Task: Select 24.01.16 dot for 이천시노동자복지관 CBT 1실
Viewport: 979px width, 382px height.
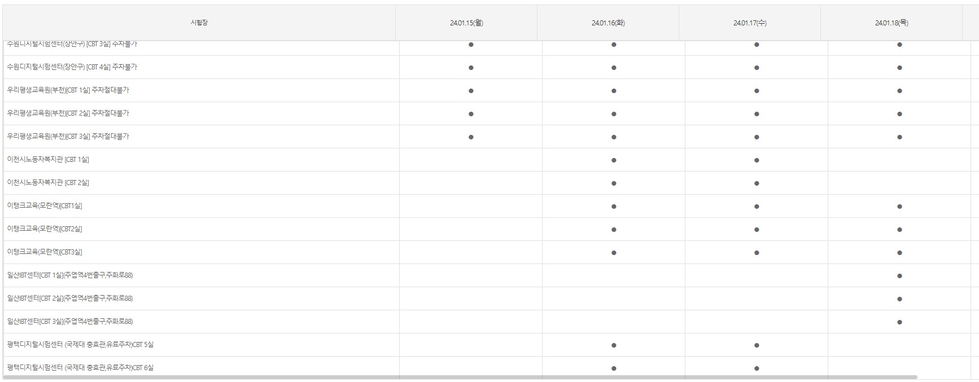Action: tap(614, 160)
